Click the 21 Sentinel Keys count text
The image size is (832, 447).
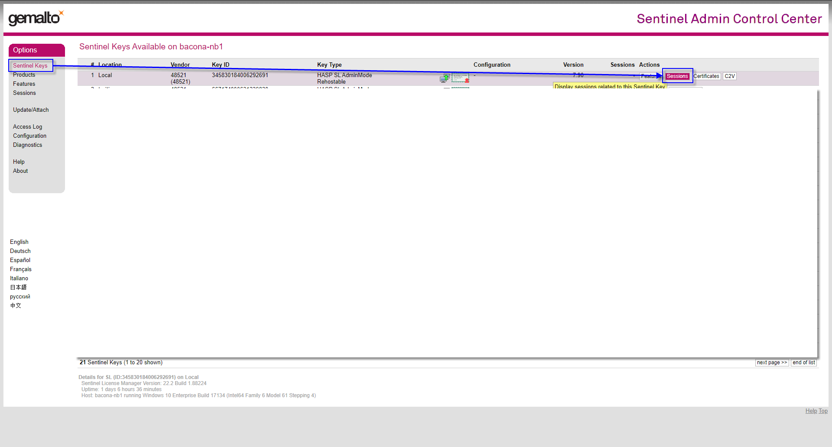click(x=121, y=363)
